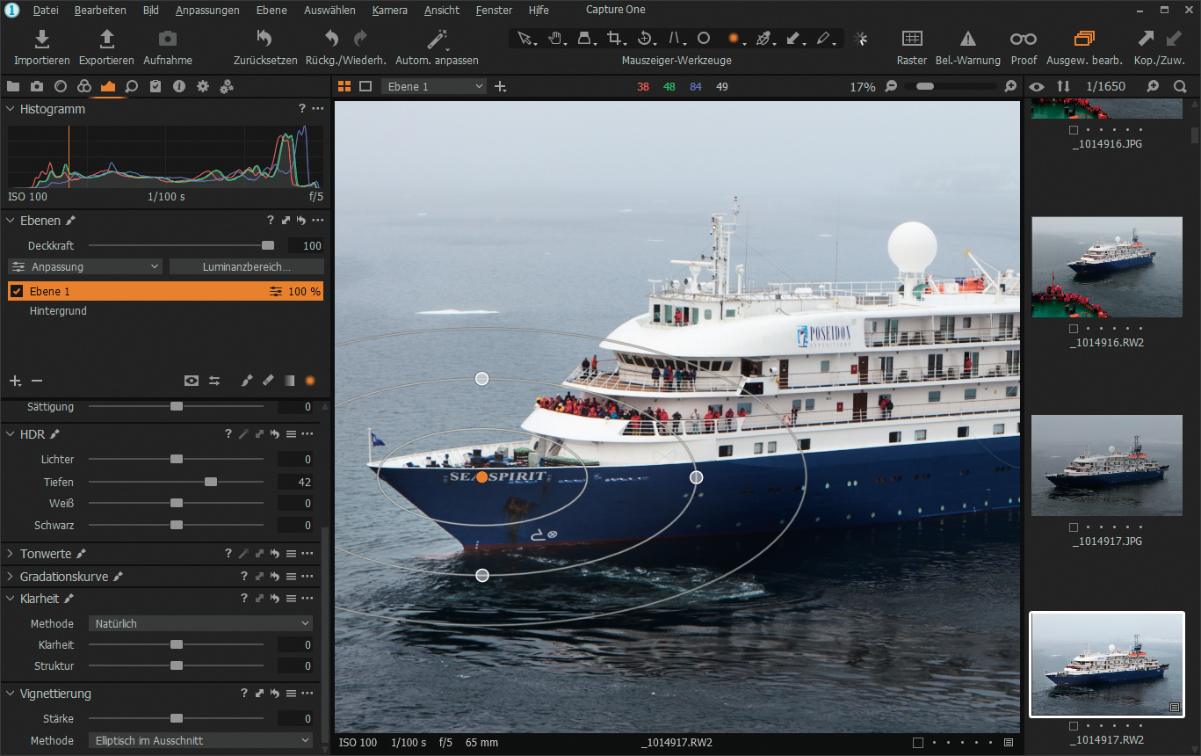This screenshot has width=1201, height=756.
Task: Open the Ebene menu
Action: (x=271, y=11)
